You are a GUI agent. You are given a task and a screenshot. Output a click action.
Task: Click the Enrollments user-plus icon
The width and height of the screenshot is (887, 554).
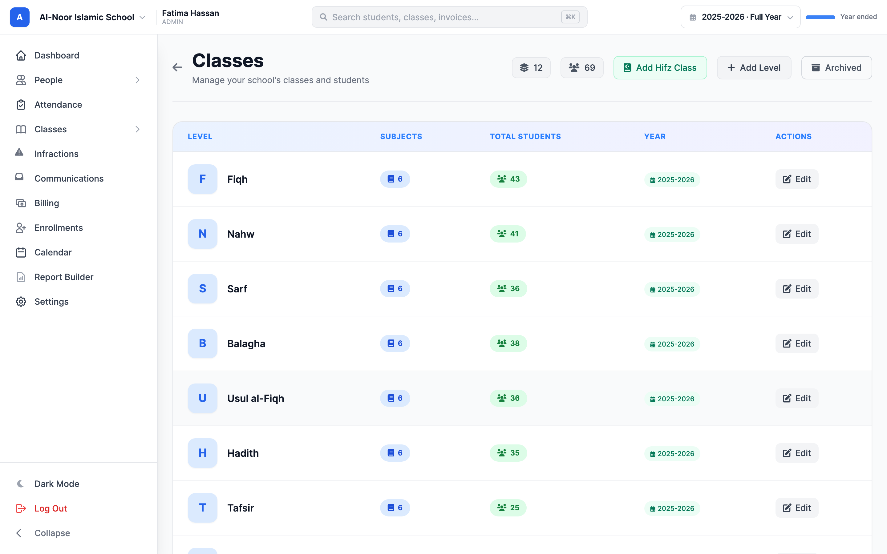pyautogui.click(x=21, y=227)
